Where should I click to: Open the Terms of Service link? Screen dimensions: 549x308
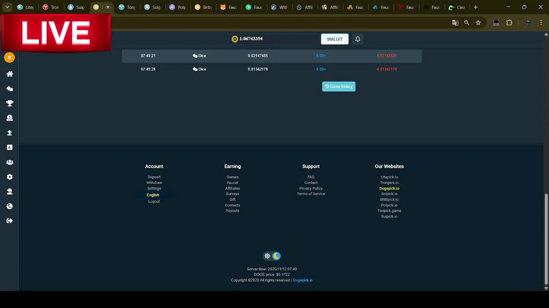[311, 194]
